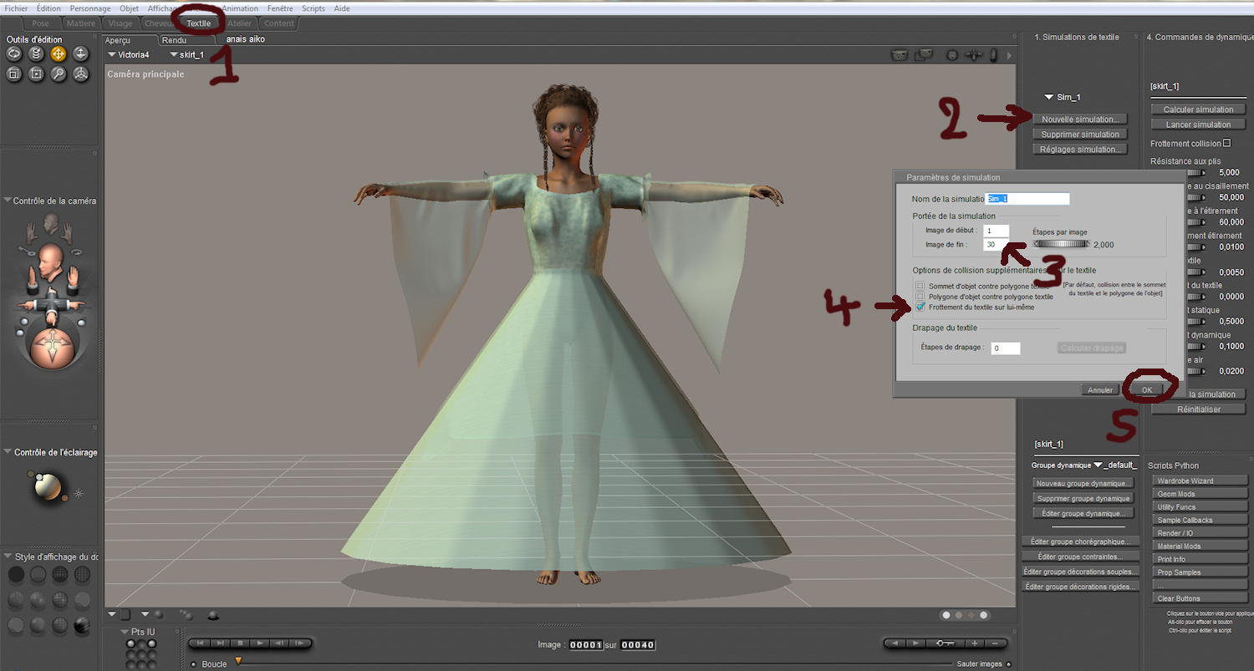Switch to the Visage room tab
The height and width of the screenshot is (671, 1254).
(x=120, y=23)
